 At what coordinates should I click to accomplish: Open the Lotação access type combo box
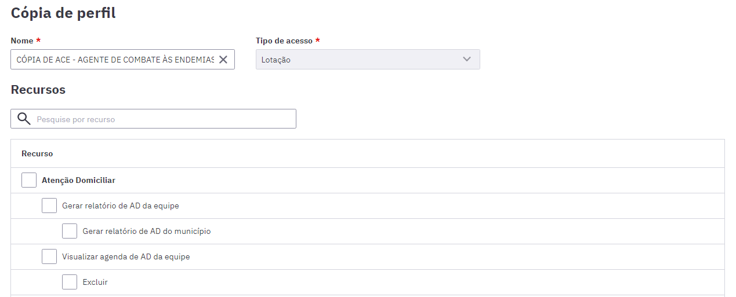[368, 60]
